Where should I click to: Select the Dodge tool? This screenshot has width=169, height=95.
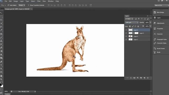click(x=1, y=58)
